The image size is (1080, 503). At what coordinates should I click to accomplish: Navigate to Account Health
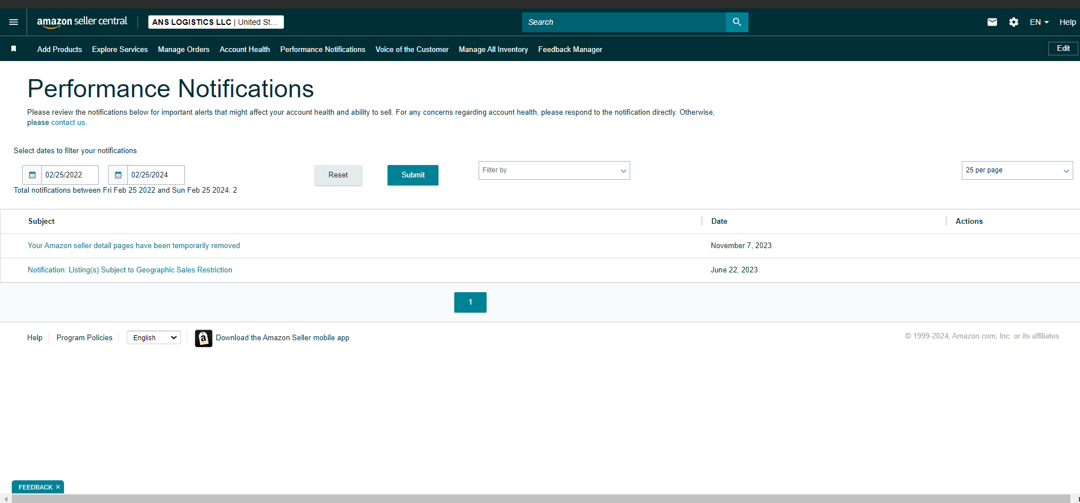click(245, 50)
